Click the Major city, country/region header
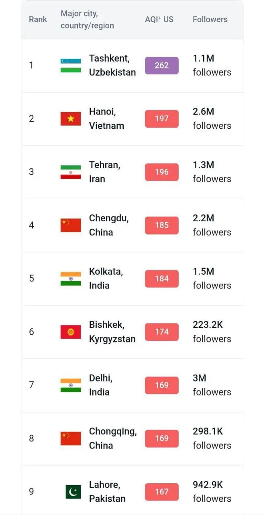Viewport: 265px width, 515px height. click(x=87, y=20)
